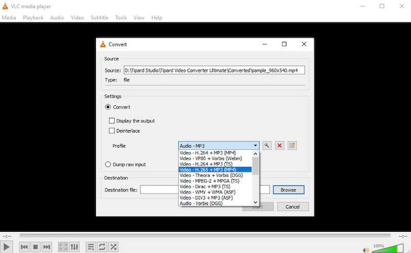Create a new profile icon
The width and height of the screenshot is (411, 253).
click(292, 146)
